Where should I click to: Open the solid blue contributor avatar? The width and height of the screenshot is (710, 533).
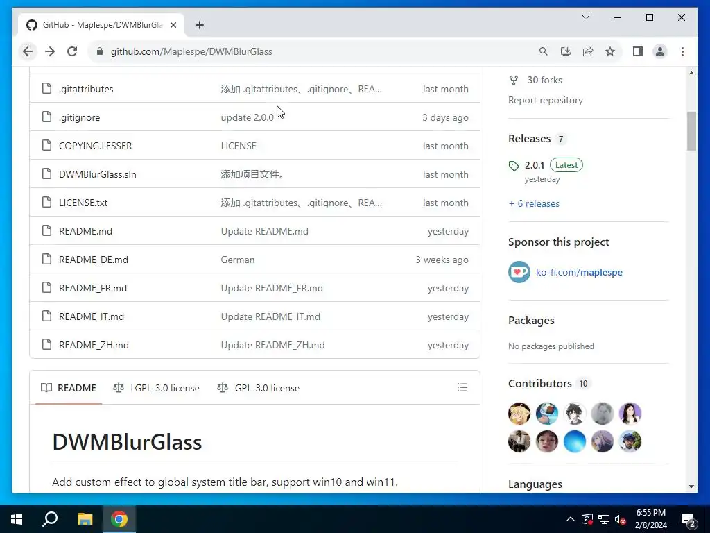(575, 441)
